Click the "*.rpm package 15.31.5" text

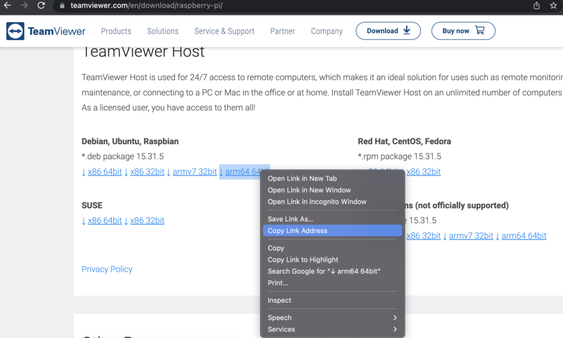[x=399, y=157]
